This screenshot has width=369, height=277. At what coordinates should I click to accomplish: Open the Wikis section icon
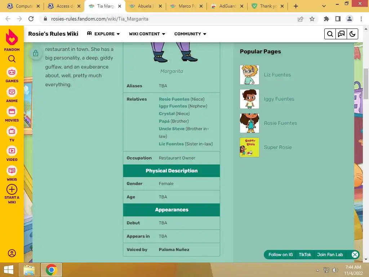point(12,171)
